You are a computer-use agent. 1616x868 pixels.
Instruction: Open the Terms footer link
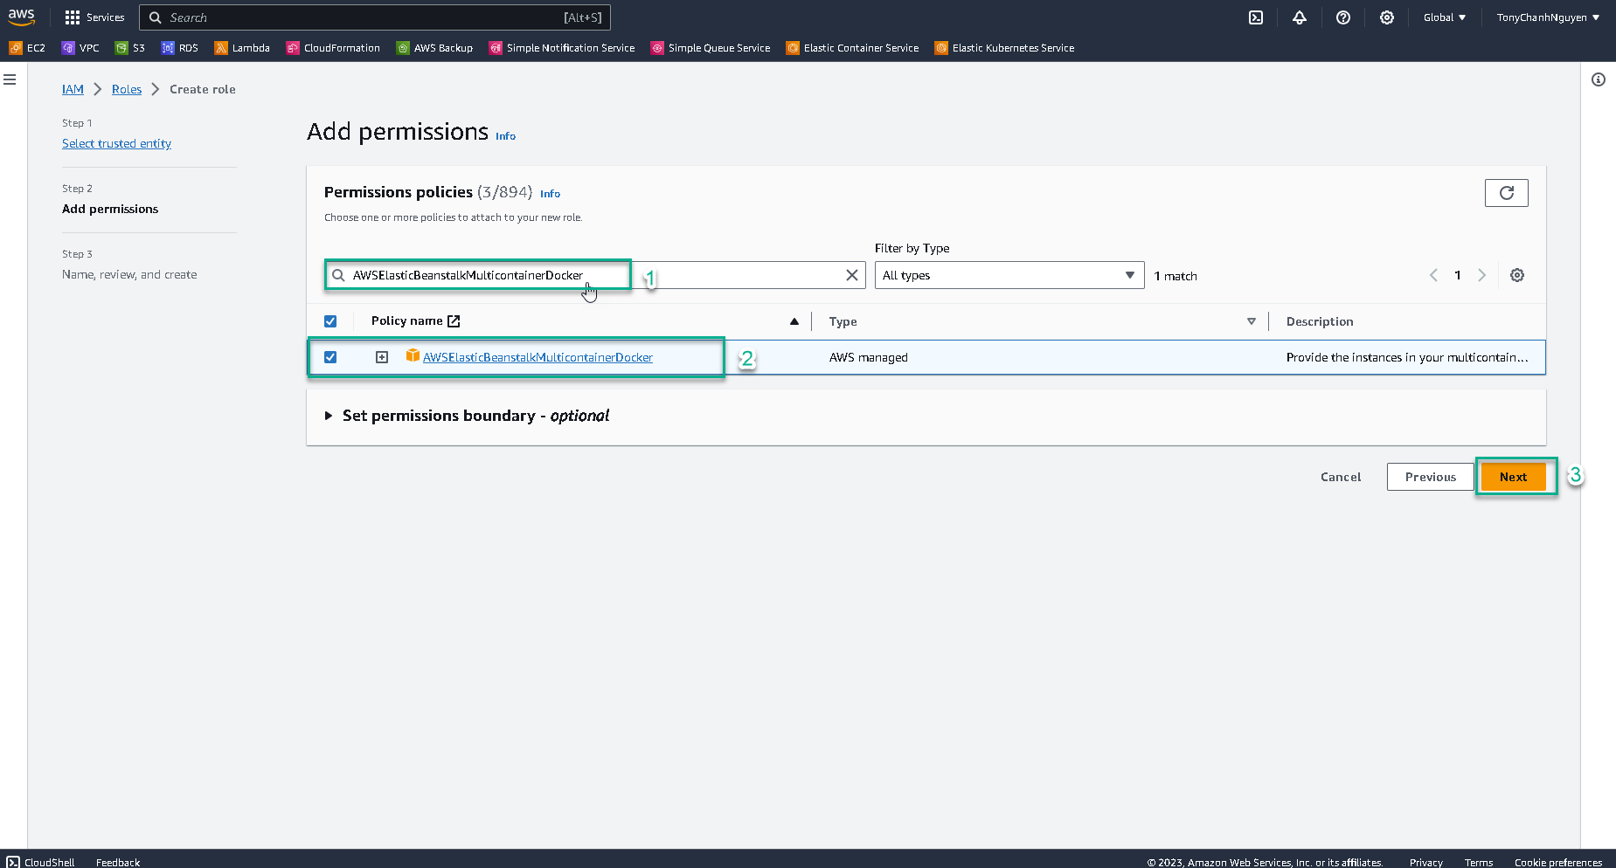click(x=1479, y=862)
